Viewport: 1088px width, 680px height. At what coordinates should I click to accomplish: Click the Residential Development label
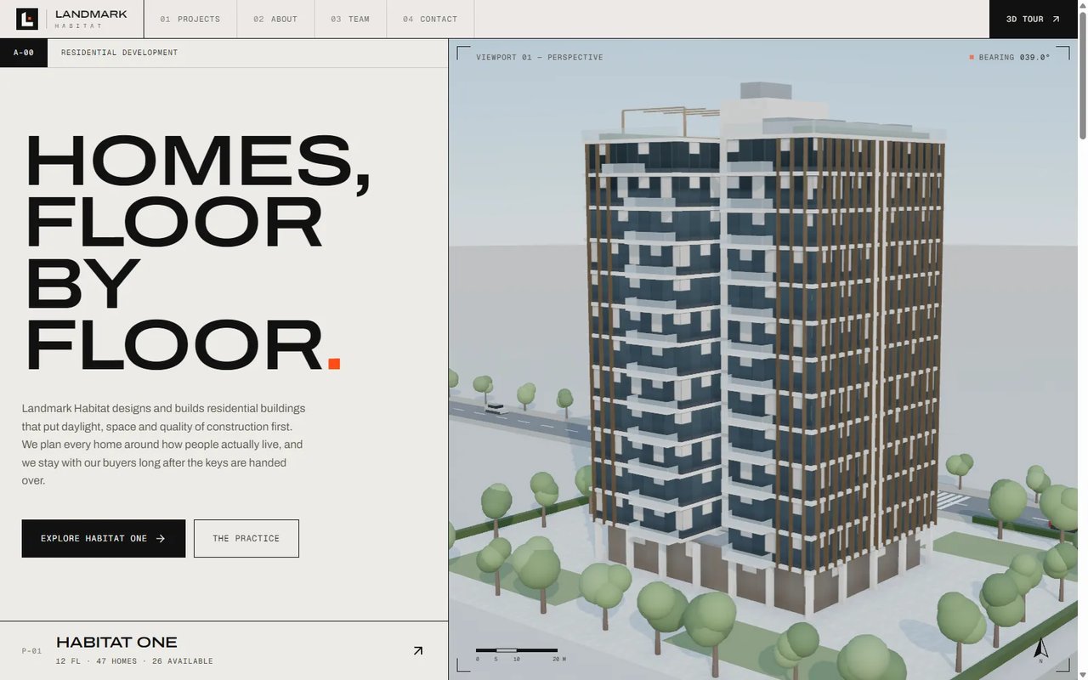(120, 53)
